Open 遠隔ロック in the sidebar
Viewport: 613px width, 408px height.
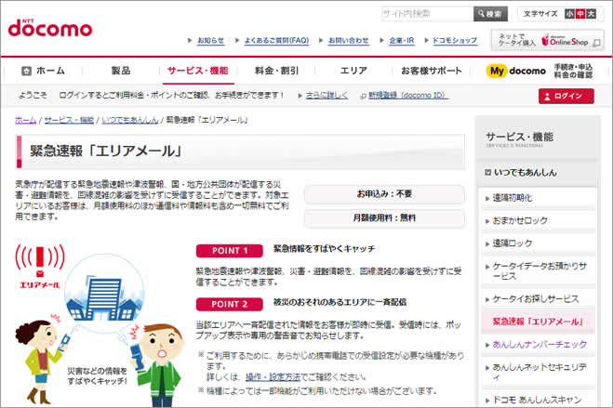click(513, 243)
